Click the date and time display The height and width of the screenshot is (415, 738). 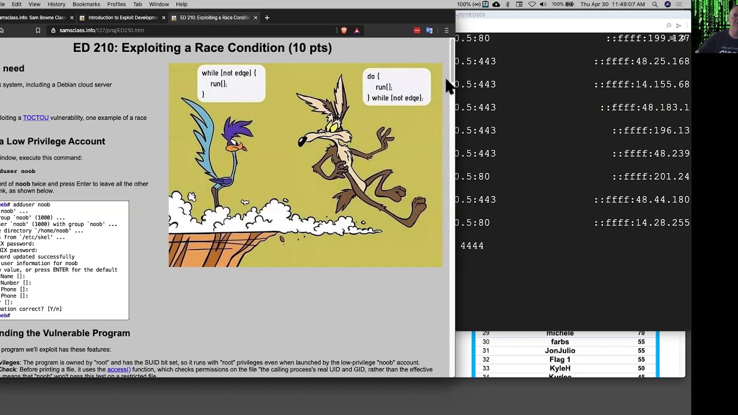(612, 4)
